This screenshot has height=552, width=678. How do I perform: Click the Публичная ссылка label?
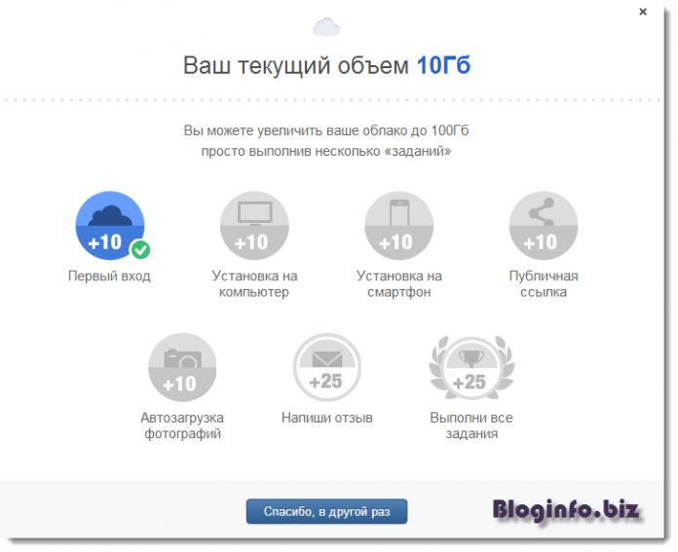click(x=544, y=283)
